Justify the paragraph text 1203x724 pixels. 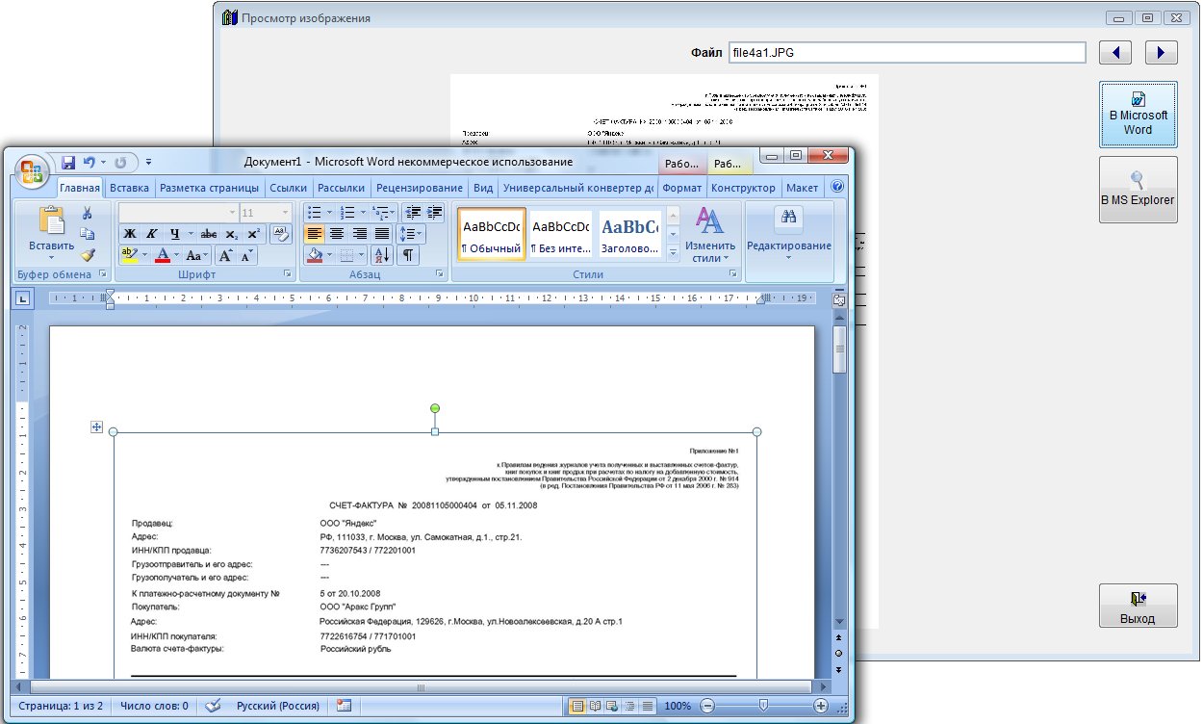(x=382, y=234)
